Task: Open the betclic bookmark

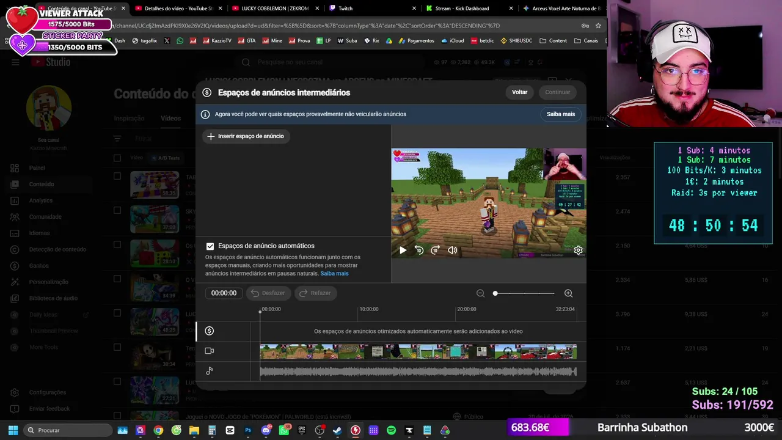Action: coord(482,41)
